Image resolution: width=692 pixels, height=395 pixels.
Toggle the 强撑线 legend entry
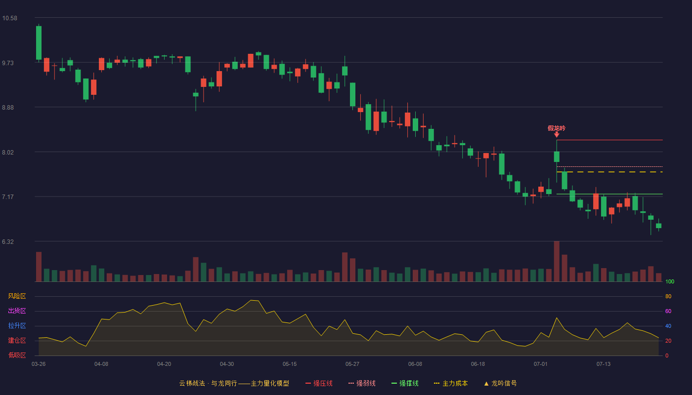click(405, 383)
